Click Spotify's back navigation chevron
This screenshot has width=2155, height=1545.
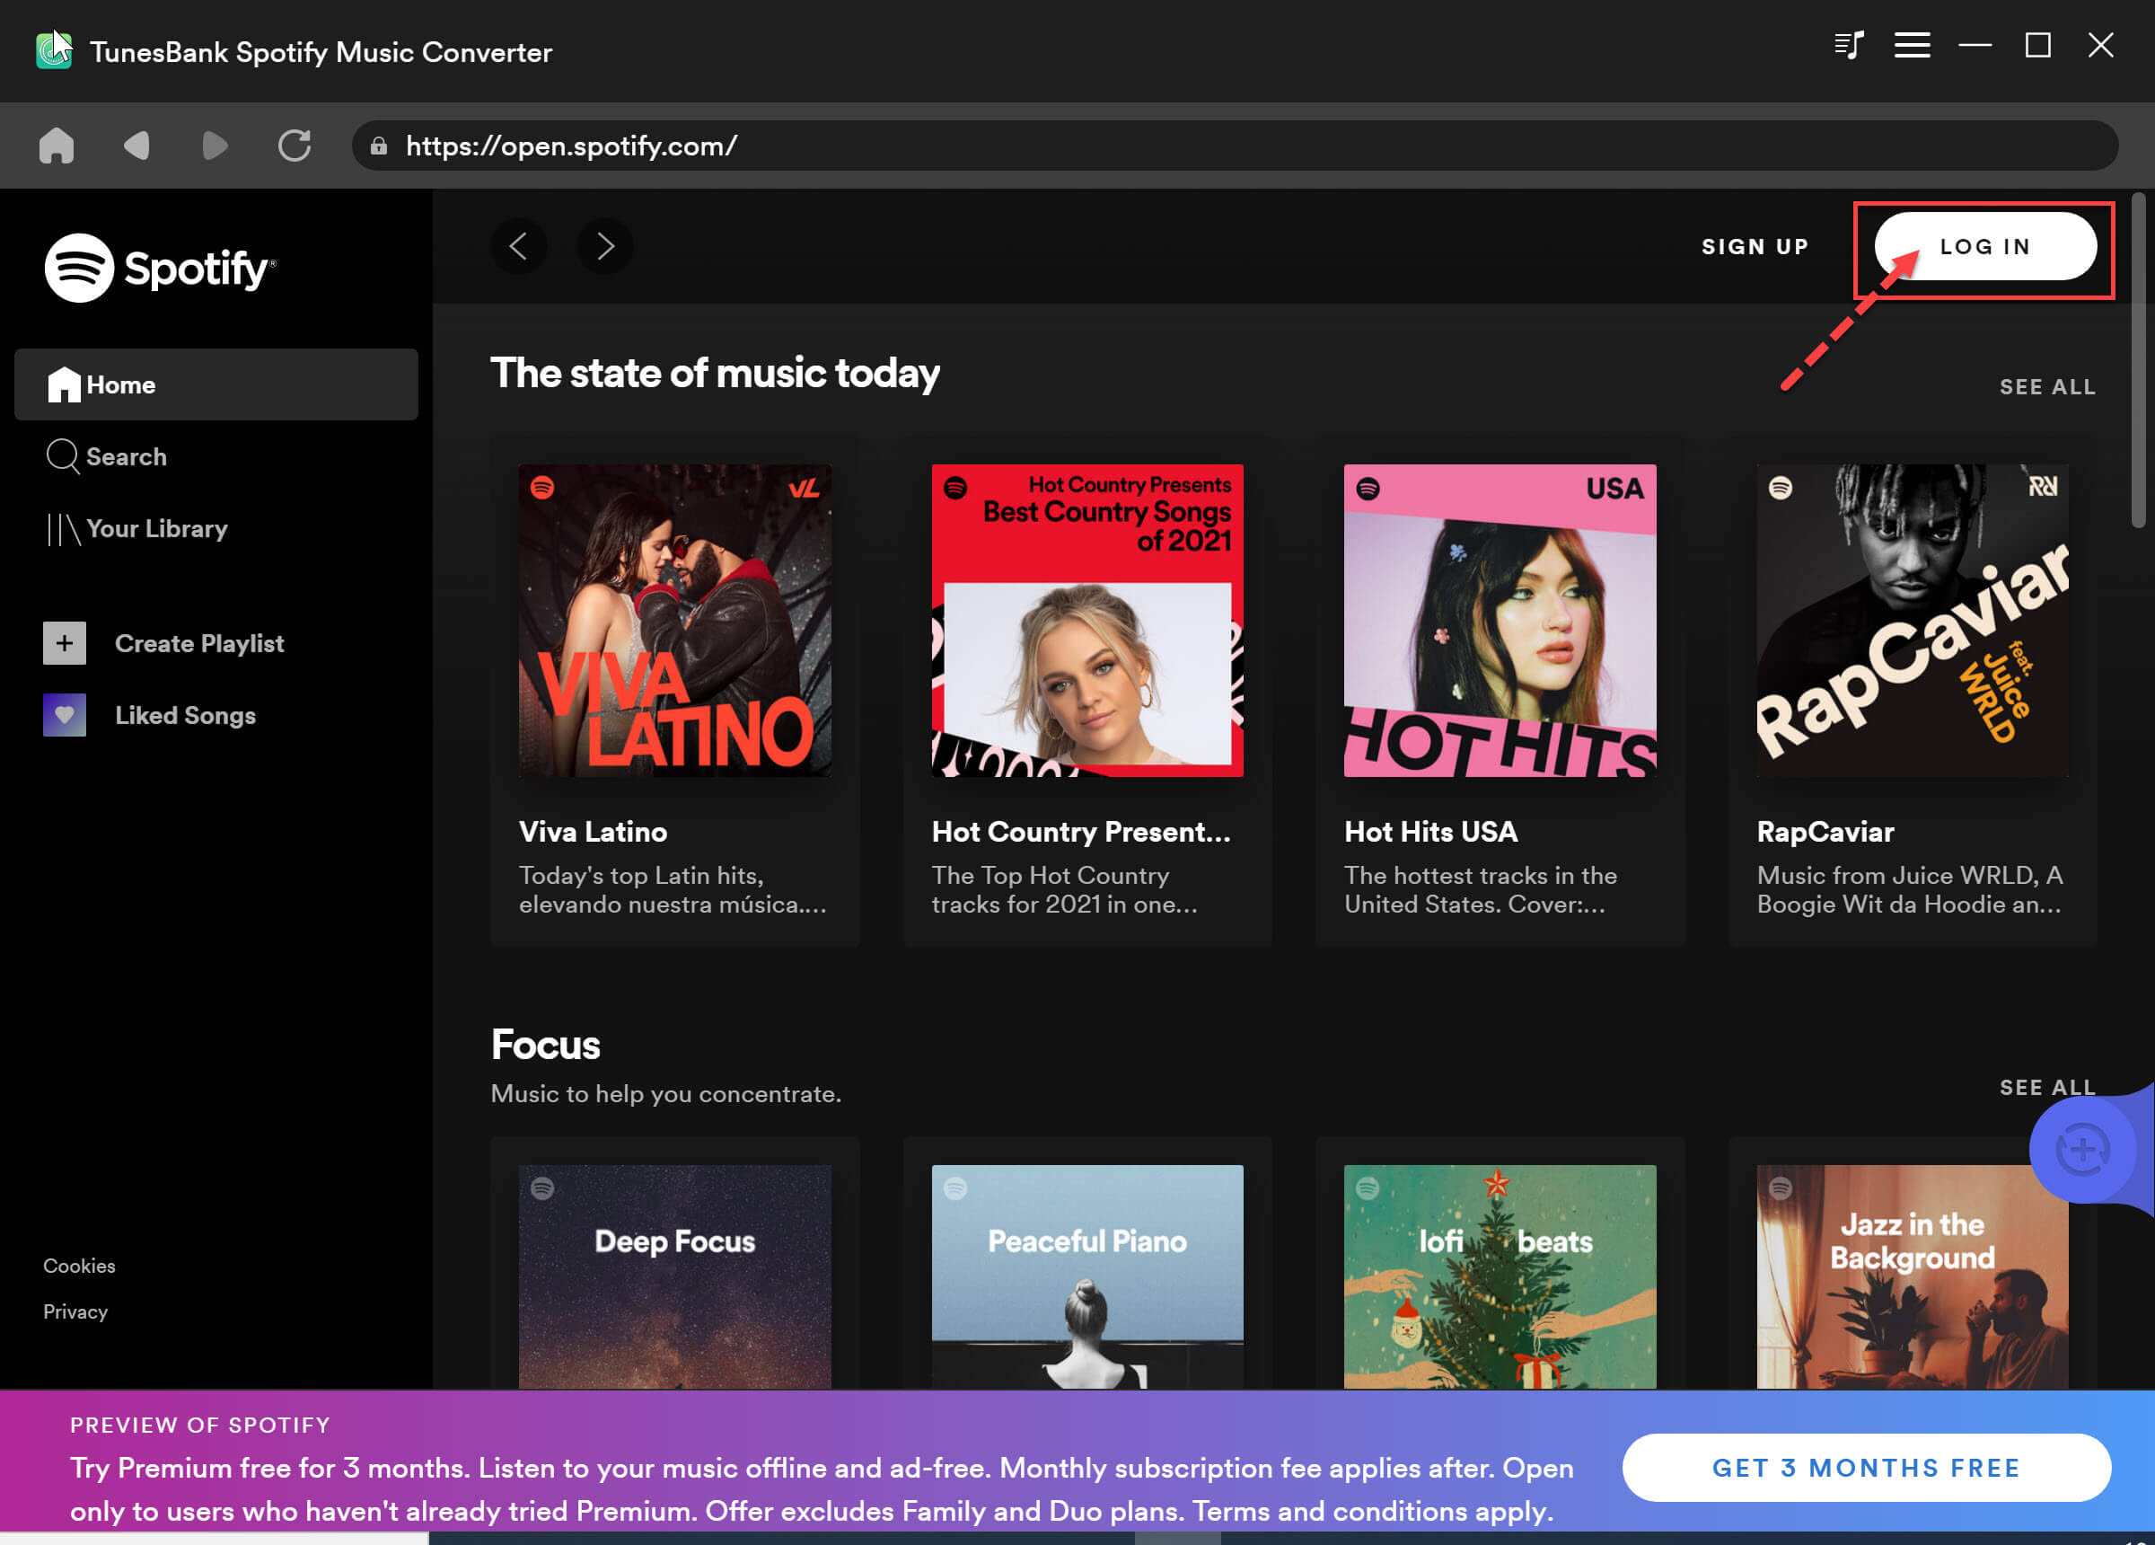[519, 246]
